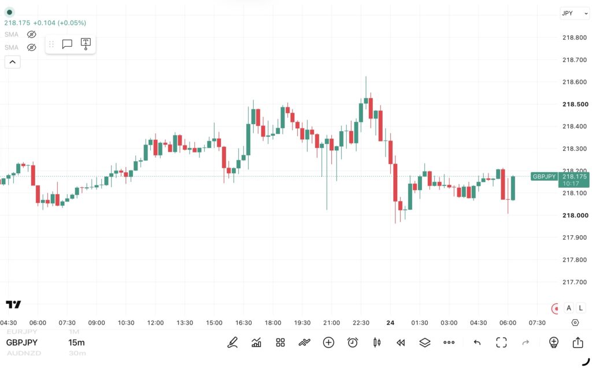This screenshot has width=592, height=368.
Task: Click the share upload icon
Action: 578,343
